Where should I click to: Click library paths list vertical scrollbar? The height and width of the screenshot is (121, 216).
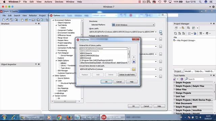pos(129,55)
